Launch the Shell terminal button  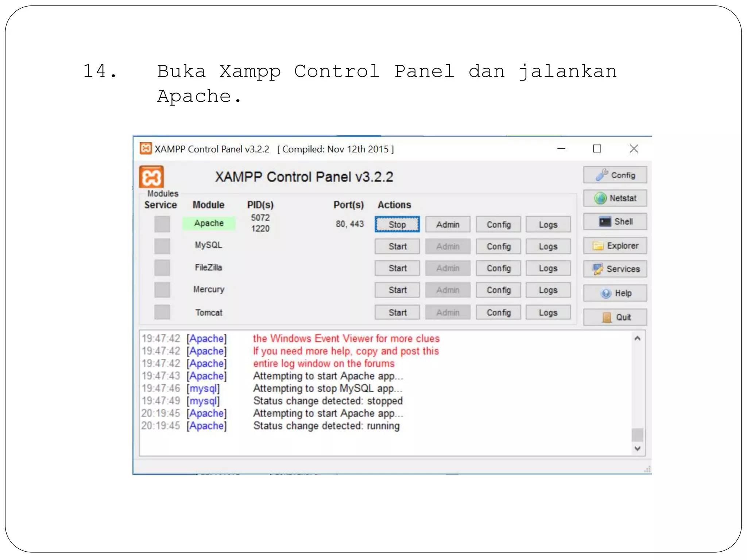615,221
